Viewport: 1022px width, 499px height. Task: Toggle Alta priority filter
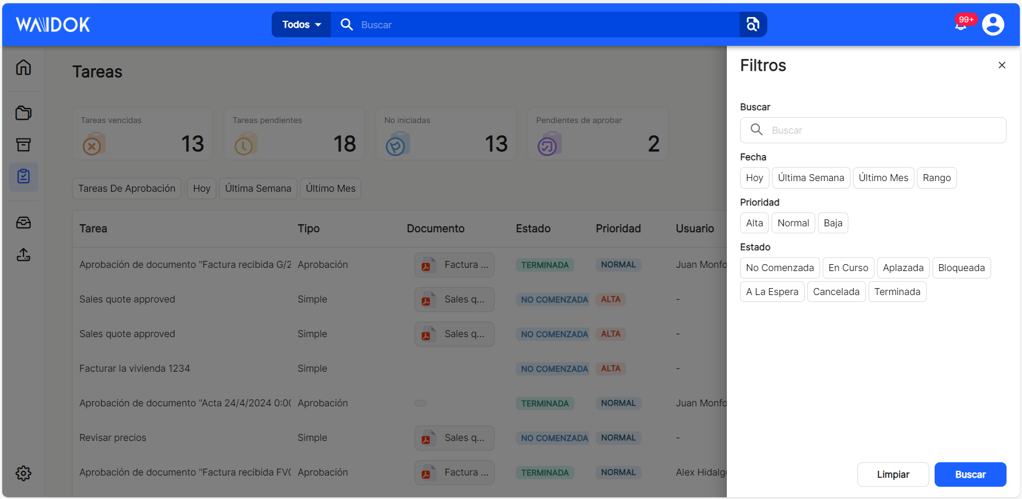754,223
